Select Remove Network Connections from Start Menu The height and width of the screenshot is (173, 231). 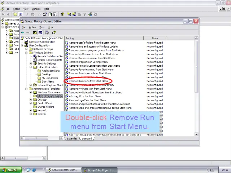95,66
